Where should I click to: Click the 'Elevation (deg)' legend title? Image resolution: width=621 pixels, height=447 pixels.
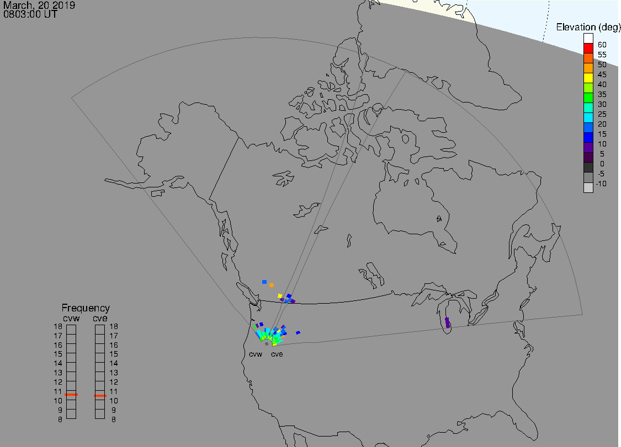click(x=588, y=27)
